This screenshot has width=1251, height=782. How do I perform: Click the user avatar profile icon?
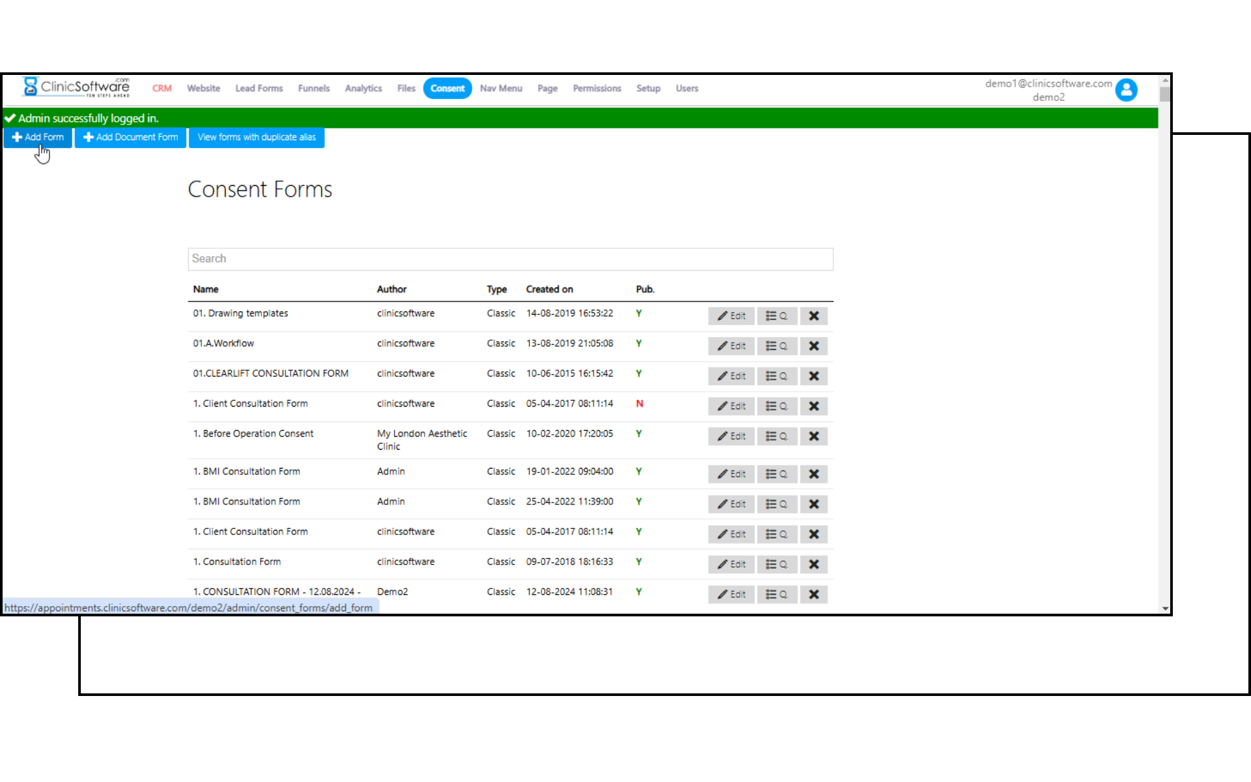click(x=1125, y=90)
